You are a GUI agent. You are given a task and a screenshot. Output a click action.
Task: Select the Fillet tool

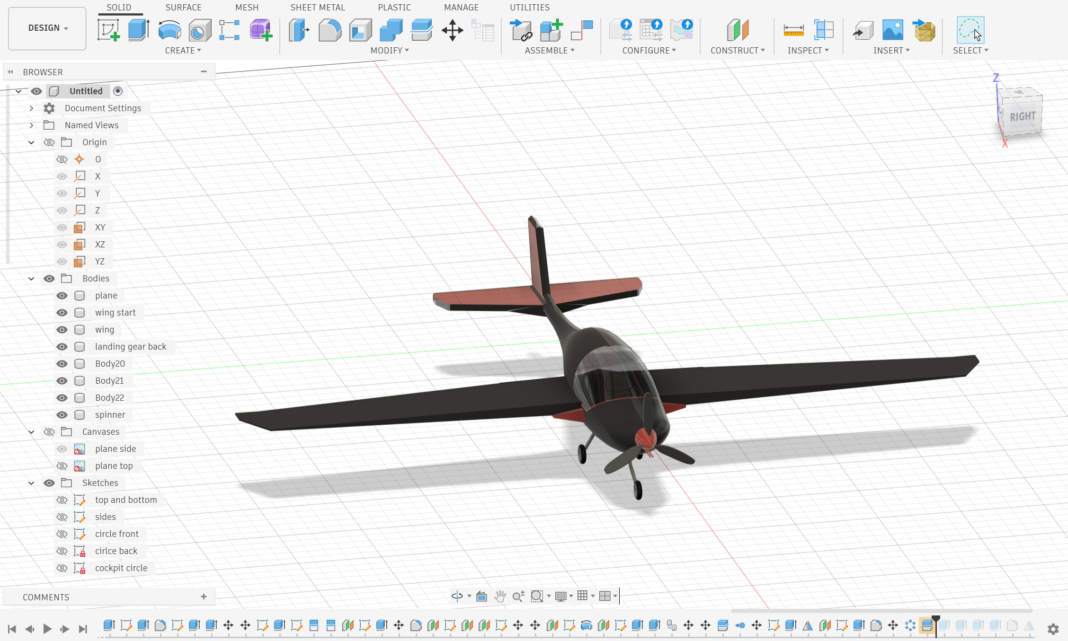tap(330, 30)
